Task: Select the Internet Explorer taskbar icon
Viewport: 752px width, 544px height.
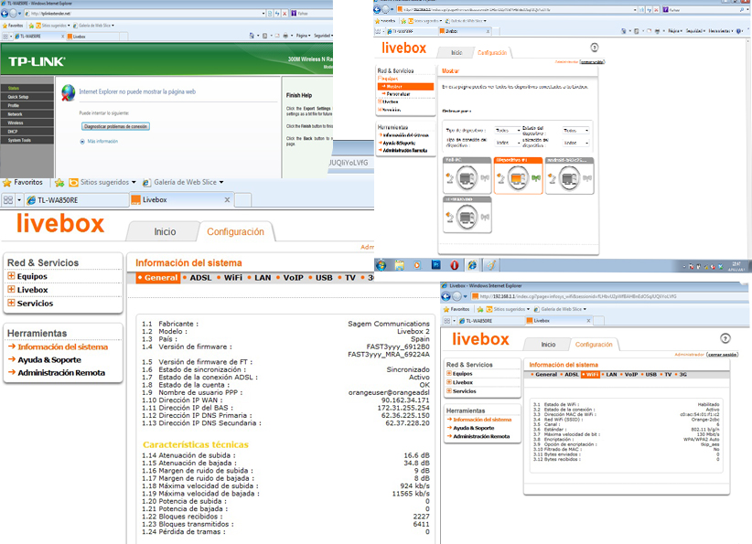Action: 473,265
